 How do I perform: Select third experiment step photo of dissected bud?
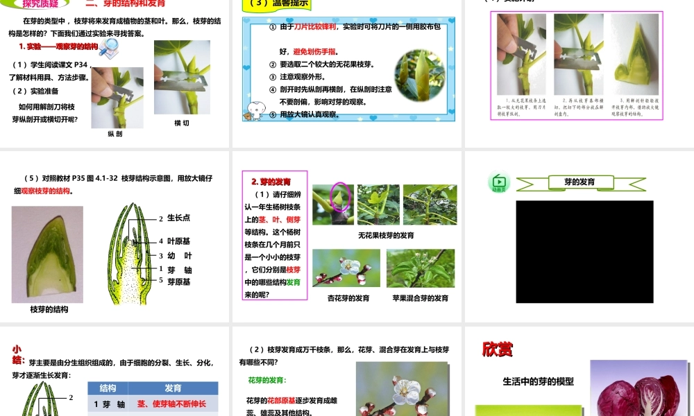[x=635, y=54]
